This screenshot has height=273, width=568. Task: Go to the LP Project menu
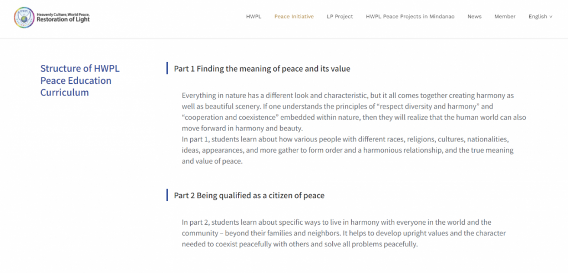pyautogui.click(x=340, y=17)
